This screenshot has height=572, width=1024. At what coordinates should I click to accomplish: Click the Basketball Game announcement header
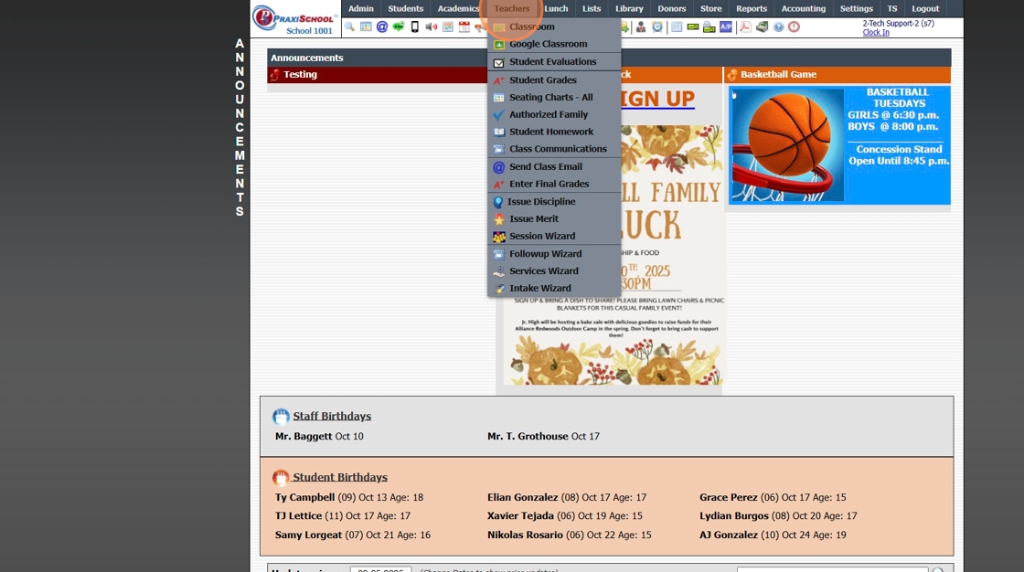pos(837,74)
